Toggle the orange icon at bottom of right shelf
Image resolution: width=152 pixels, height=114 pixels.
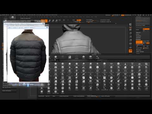[130, 51]
